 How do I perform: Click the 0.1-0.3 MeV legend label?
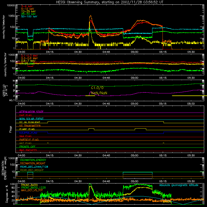click(x=29, y=56)
